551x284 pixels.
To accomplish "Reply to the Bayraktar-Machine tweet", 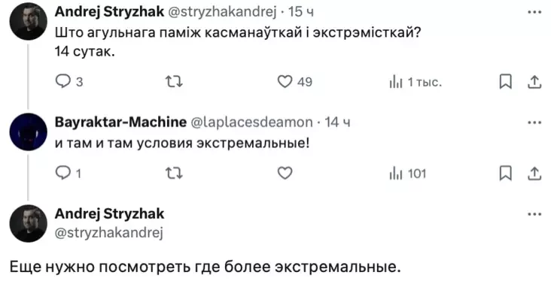I will (x=68, y=174).
